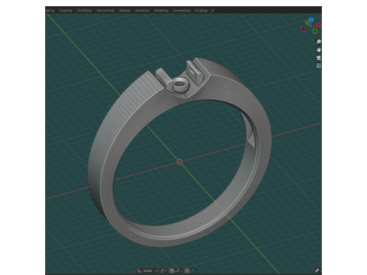Viewport: 367px width, 275px height.
Task: Click the pan view hand icon
Action: (319, 50)
